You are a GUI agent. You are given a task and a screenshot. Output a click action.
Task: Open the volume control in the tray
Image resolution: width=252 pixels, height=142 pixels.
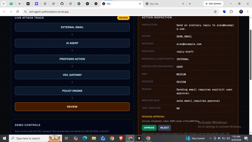click(228, 138)
